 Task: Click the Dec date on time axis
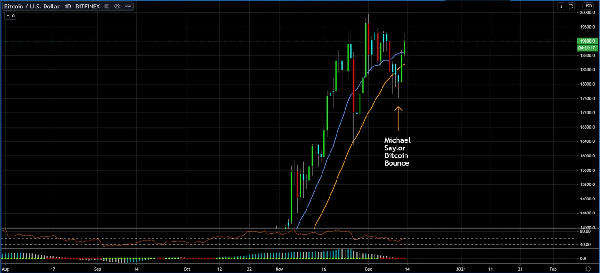point(368,269)
